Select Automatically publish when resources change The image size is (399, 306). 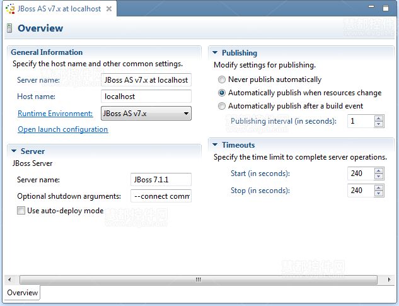(x=222, y=93)
